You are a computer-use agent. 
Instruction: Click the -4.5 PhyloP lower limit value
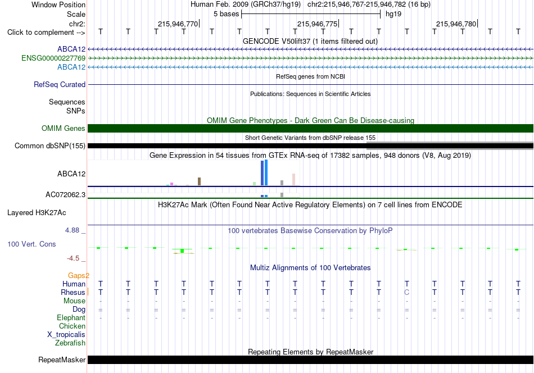73,258
